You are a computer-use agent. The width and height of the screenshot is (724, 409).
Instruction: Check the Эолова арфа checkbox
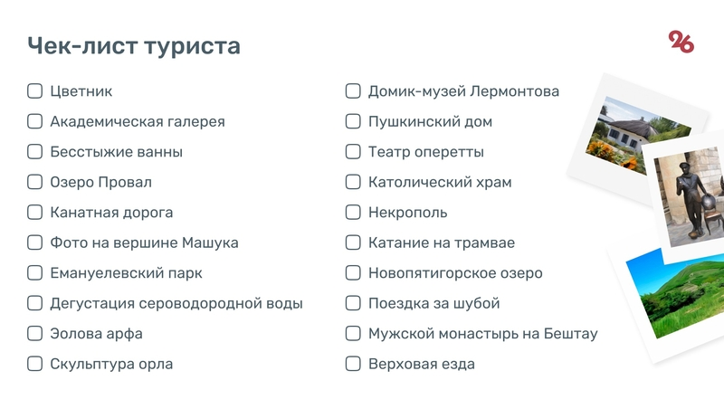35,334
